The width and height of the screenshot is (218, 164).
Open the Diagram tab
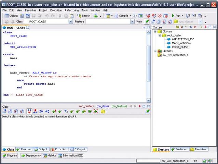point(10,155)
